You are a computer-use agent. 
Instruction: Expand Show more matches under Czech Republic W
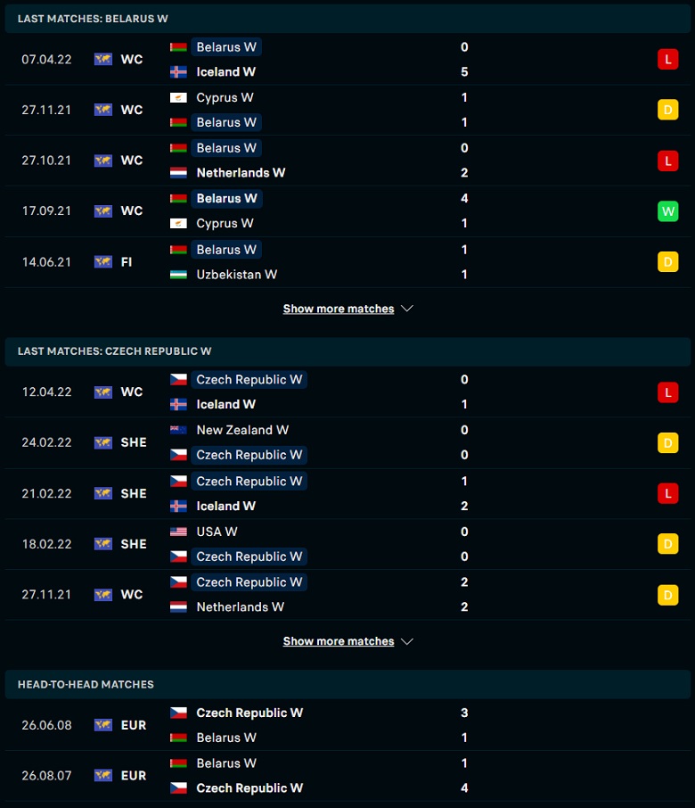click(339, 641)
